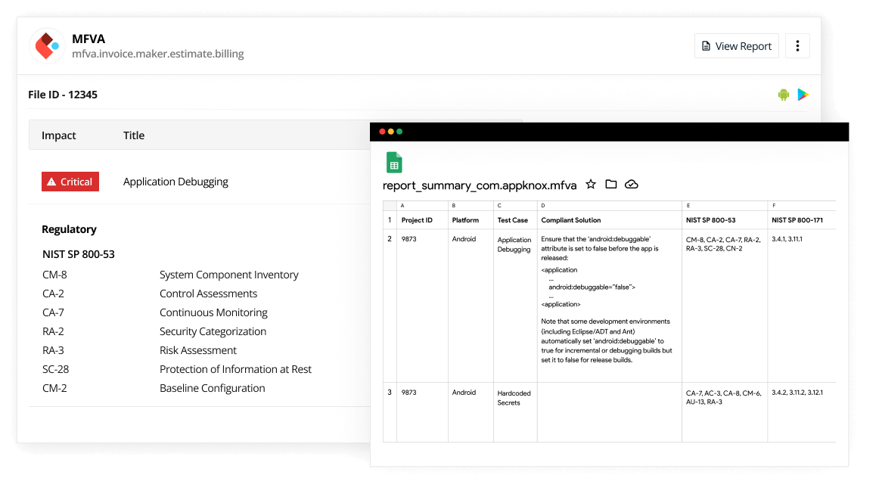
Task: Click the Google Play store icon
Action: click(x=803, y=95)
